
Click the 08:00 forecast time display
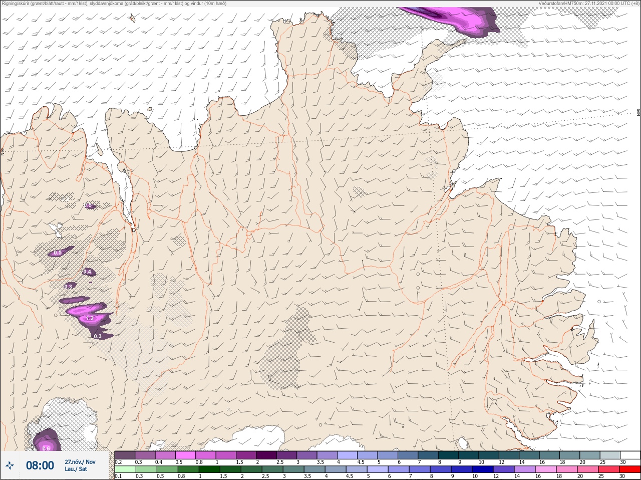tap(40, 465)
